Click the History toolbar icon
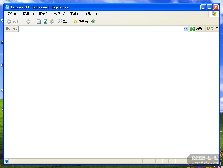This screenshot has height=168, width=223. (x=93, y=21)
